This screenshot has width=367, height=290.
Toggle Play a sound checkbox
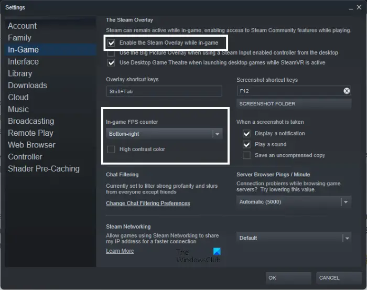coord(246,144)
